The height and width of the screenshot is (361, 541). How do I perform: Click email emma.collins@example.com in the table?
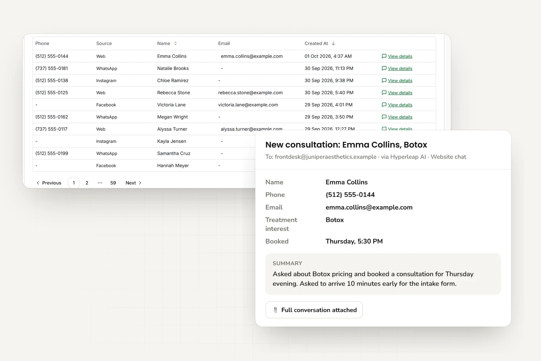(252, 56)
